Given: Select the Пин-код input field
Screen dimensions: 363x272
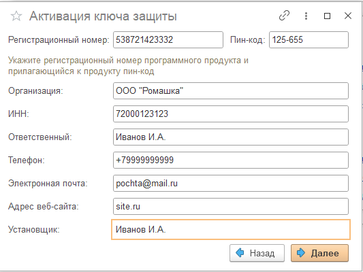Looking at the screenshot, I should click(309, 39).
